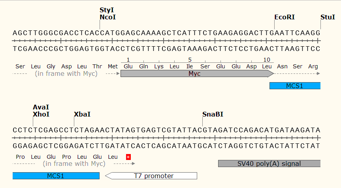The height and width of the screenshot is (188, 341).
Task: Select the NcoI enzyme label
Action: click(x=108, y=17)
